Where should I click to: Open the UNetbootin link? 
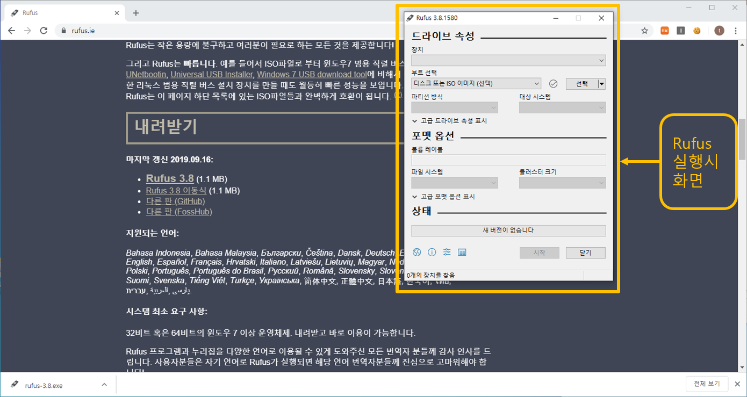click(146, 74)
